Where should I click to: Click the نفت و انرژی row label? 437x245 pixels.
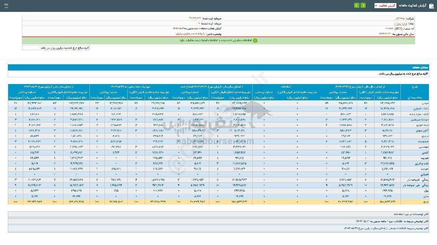[421, 163]
